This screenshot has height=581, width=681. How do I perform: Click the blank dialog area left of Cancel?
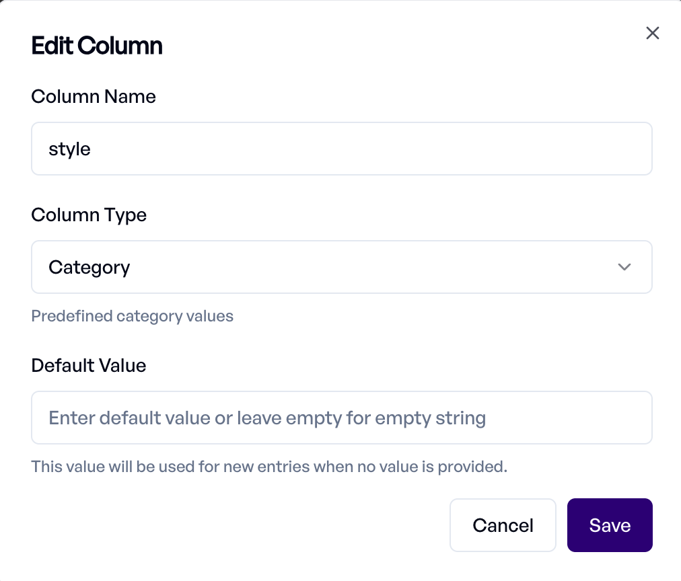(236, 525)
